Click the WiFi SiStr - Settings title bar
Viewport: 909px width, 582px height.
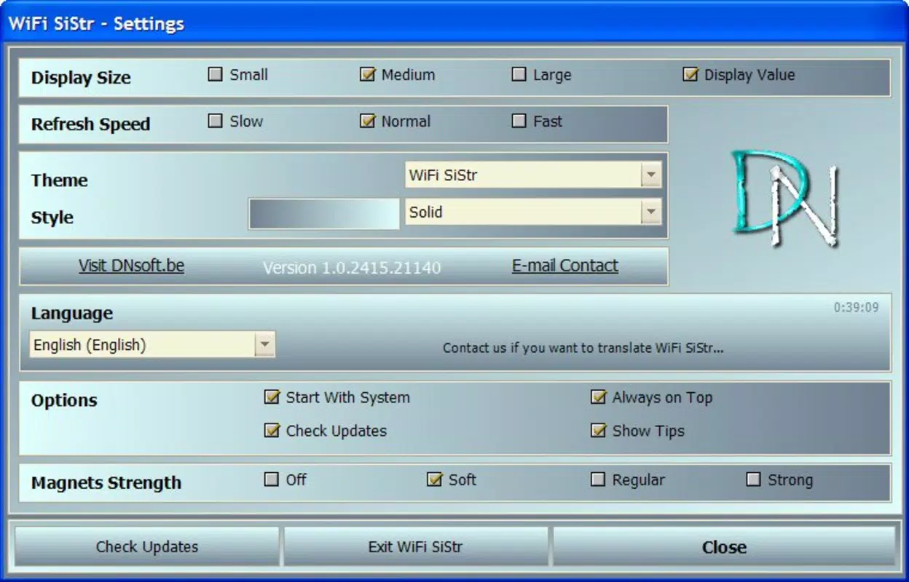(454, 23)
